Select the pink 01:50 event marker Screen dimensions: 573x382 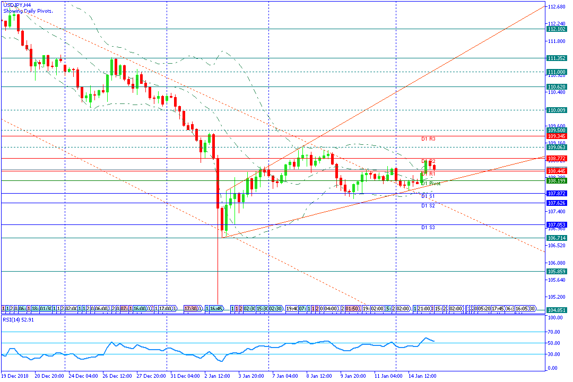click(352, 309)
